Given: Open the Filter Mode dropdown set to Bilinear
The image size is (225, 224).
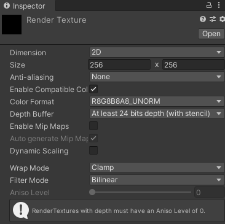Looking at the screenshot, I should coord(157,180).
